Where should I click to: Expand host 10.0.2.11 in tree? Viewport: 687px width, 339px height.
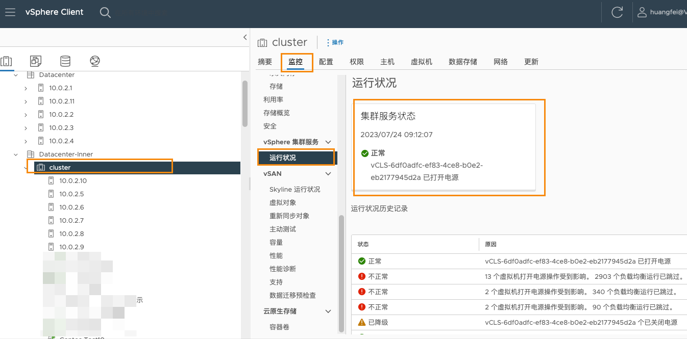pyautogui.click(x=26, y=101)
